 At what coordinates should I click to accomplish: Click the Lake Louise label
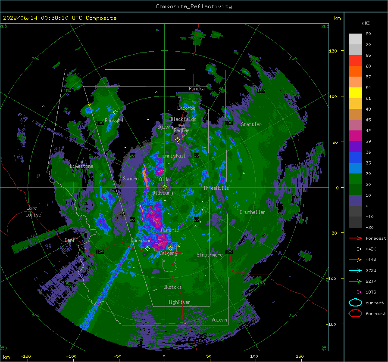click(33, 211)
